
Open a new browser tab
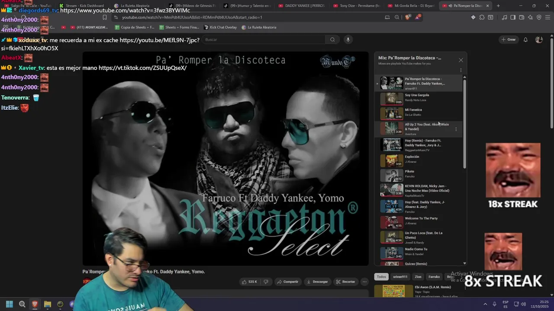click(x=498, y=6)
